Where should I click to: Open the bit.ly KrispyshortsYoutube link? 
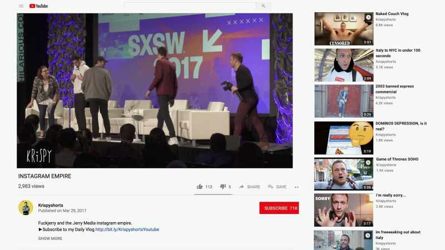(127, 229)
